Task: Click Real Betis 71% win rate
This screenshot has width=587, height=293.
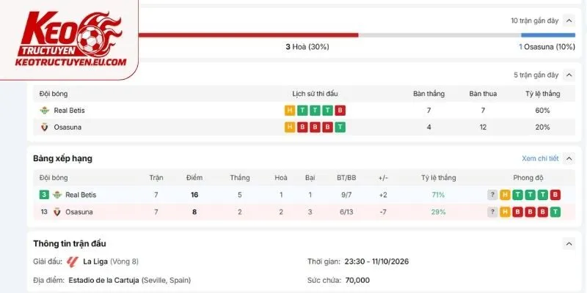Action: pos(438,195)
